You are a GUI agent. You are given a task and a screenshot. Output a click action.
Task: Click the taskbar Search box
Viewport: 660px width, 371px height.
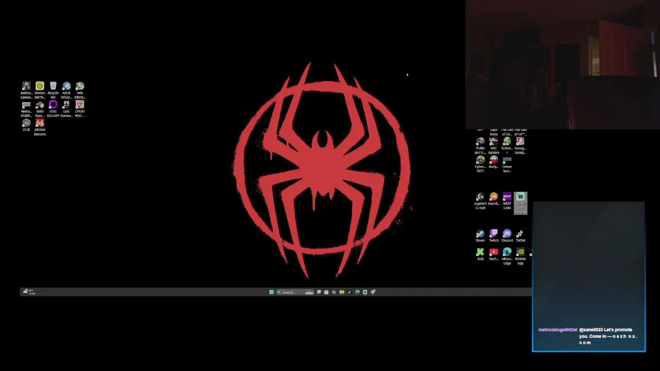pos(295,292)
